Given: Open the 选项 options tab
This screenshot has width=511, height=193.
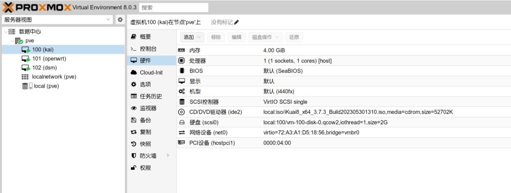Looking at the screenshot, I should click(152, 85).
